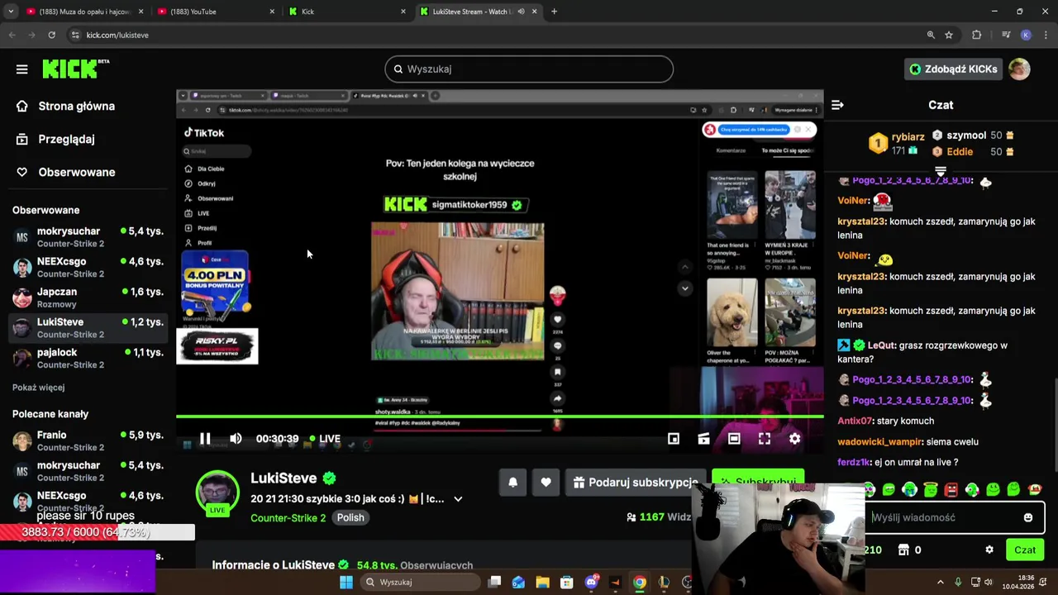This screenshot has height=595, width=1058.
Task: Open user profile avatar menu
Action: tap(1019, 69)
